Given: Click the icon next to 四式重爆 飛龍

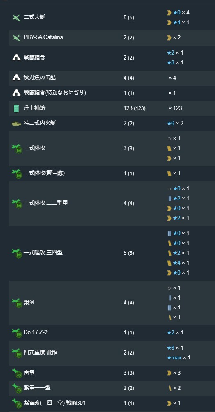Looking at the screenshot, I should [17, 353].
